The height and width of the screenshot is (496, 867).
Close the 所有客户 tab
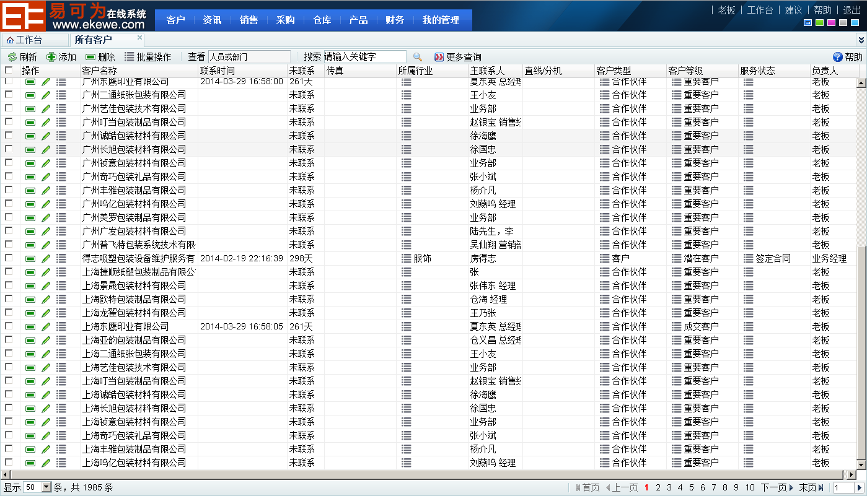click(139, 38)
